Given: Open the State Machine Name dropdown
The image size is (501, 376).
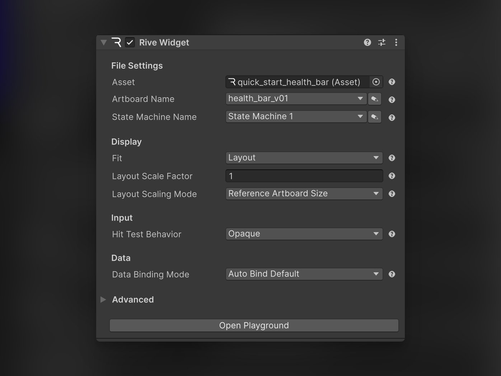Looking at the screenshot, I should 296,116.
